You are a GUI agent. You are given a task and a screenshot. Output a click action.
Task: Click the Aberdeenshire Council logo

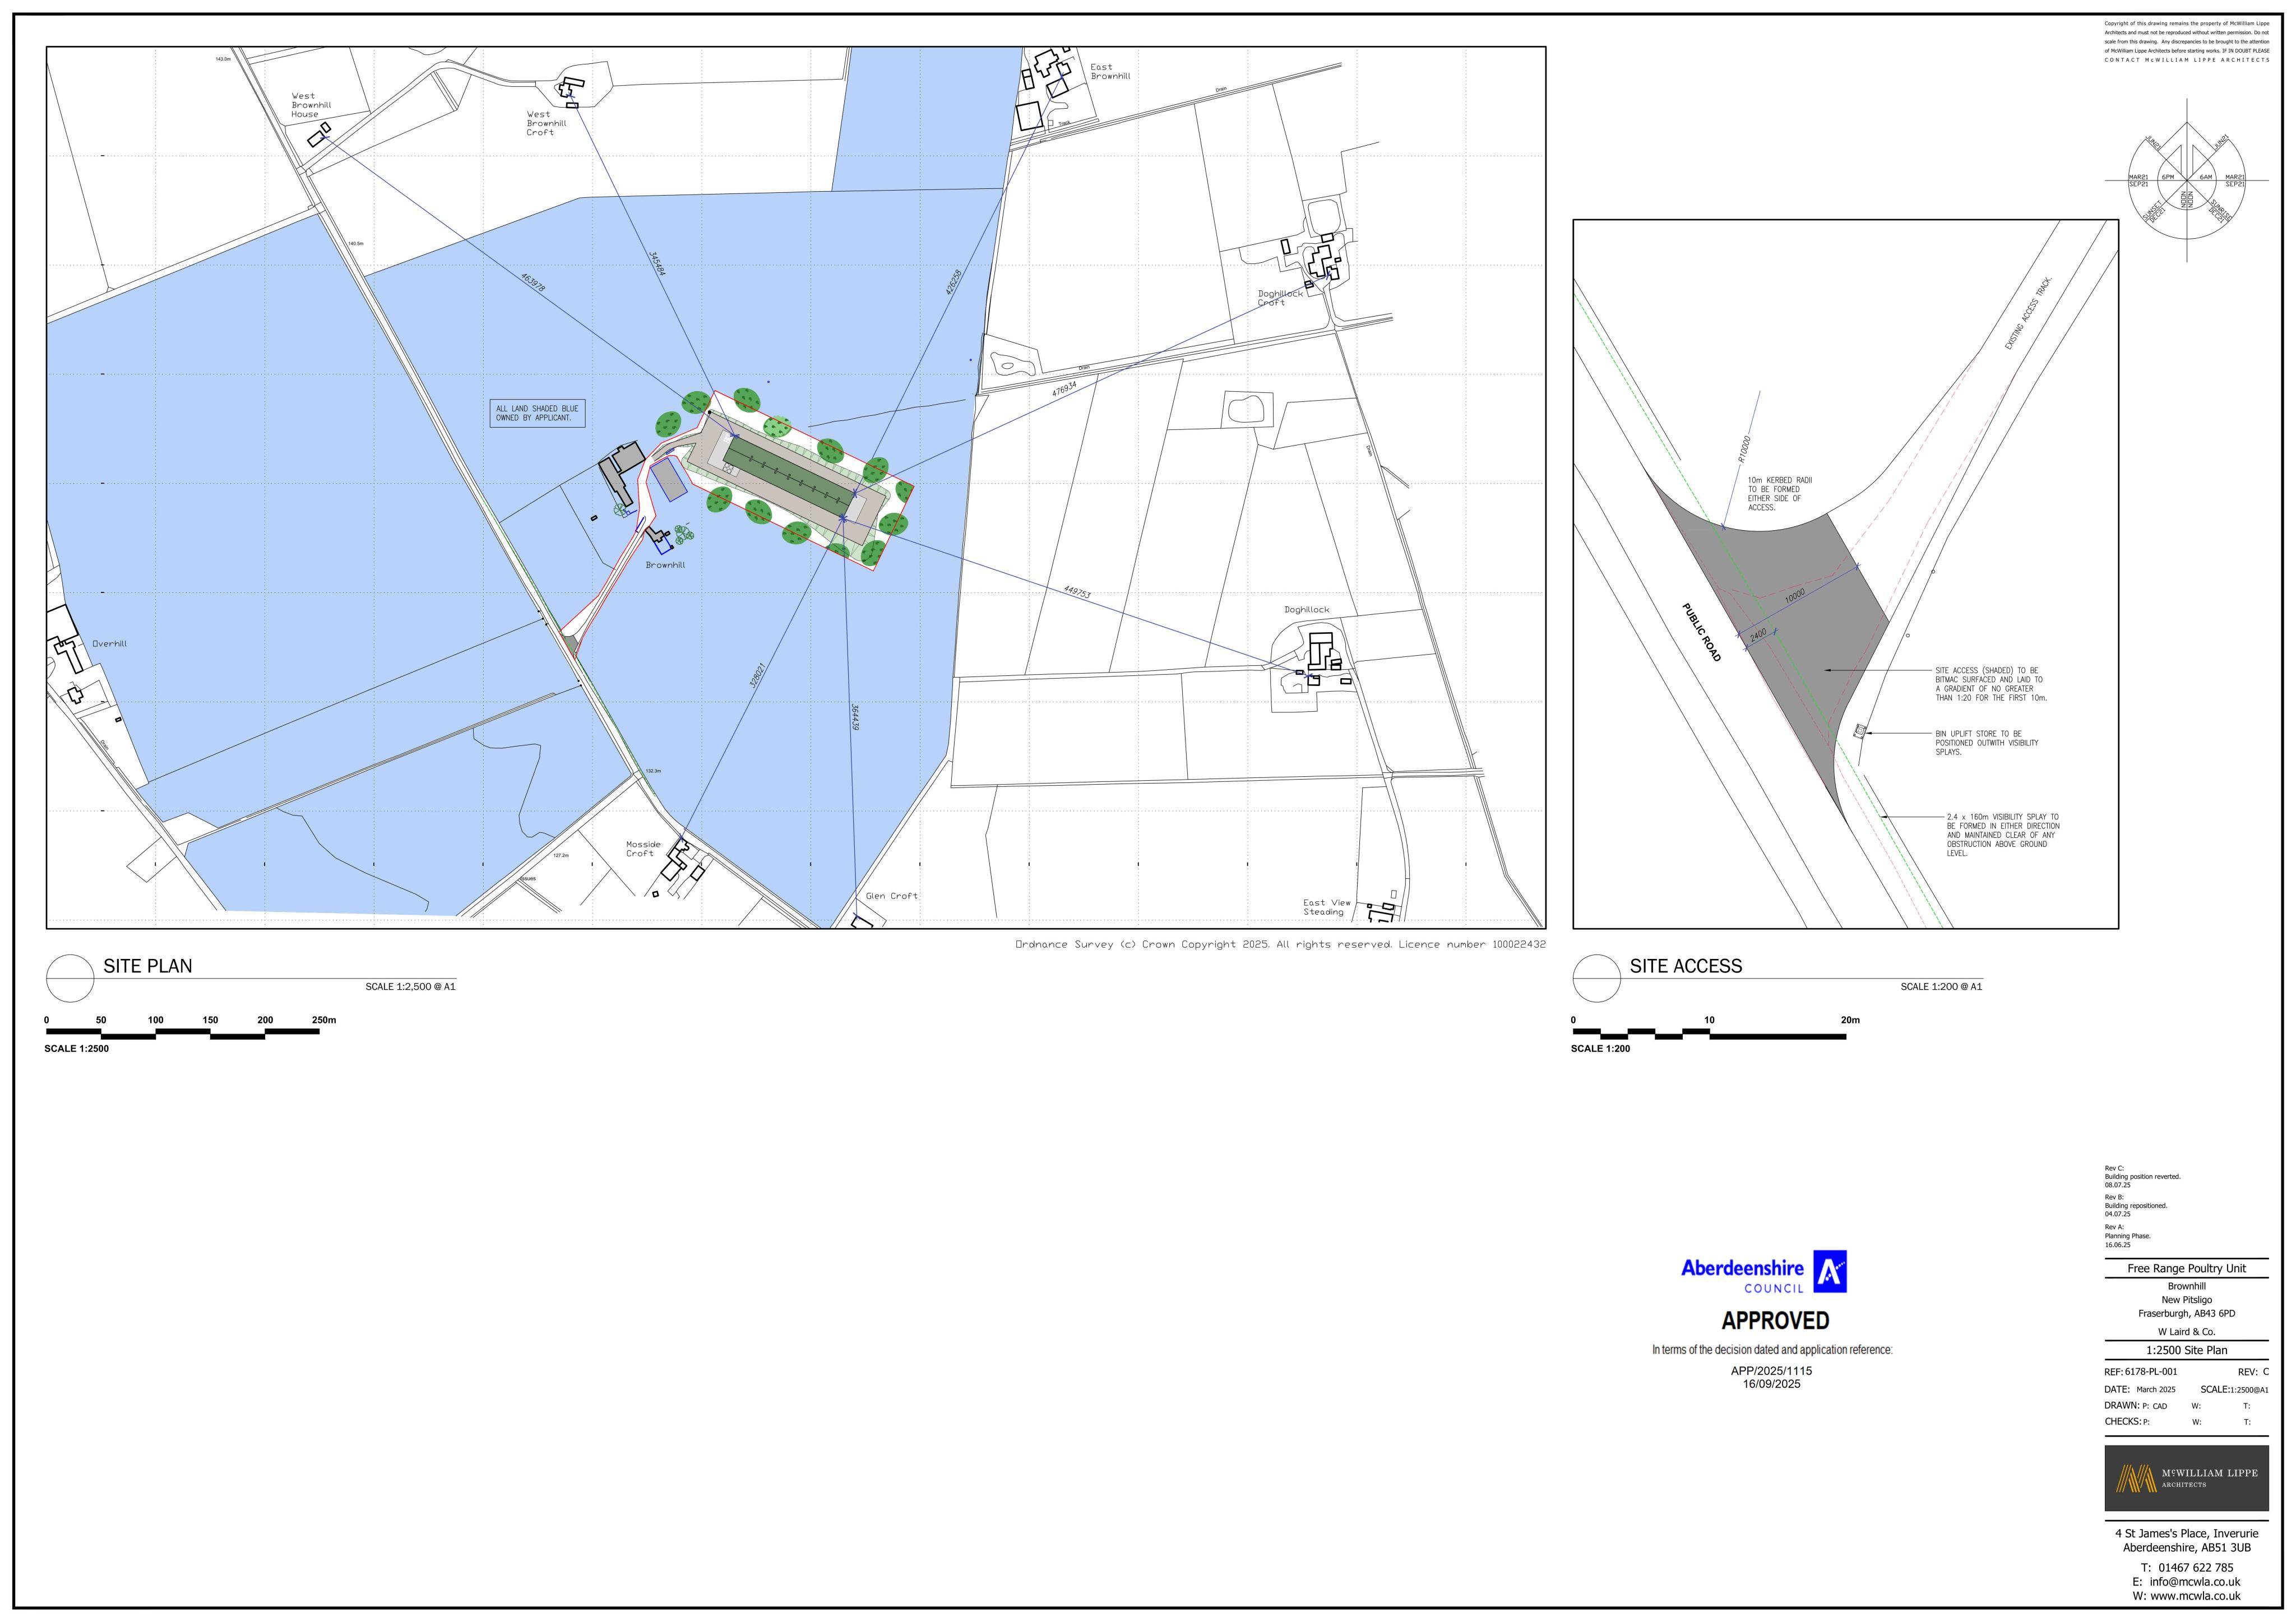(1764, 1272)
